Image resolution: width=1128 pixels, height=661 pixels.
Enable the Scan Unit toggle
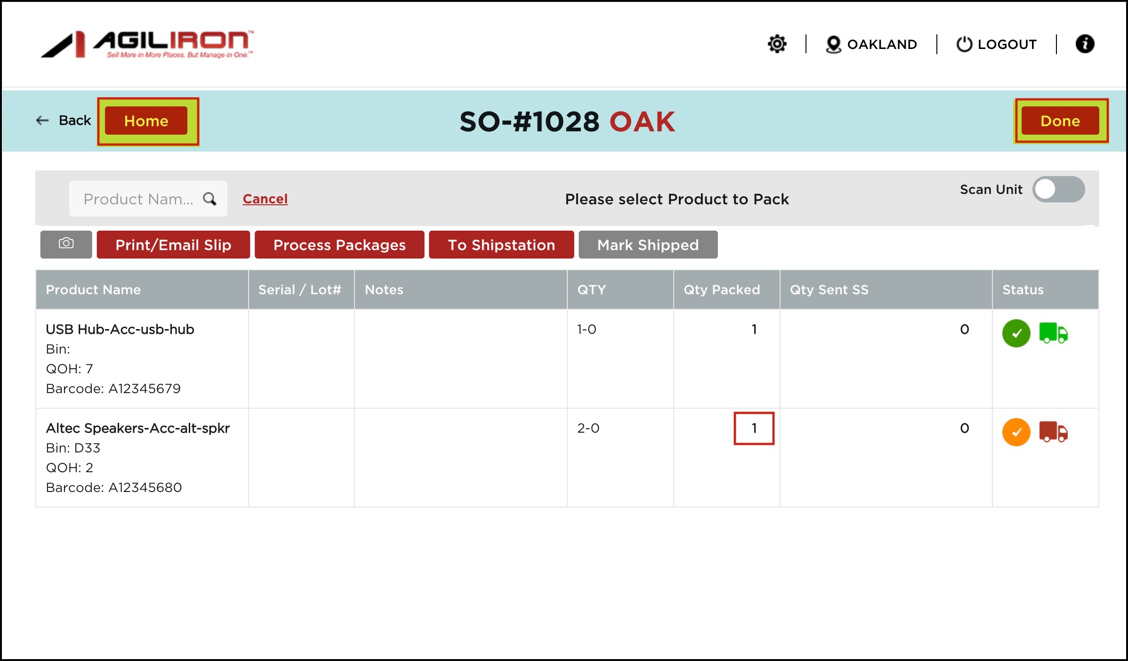click(x=1058, y=190)
